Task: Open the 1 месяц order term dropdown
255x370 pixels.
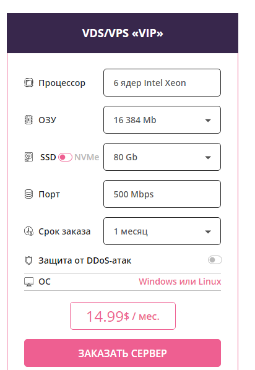Action: tap(162, 231)
